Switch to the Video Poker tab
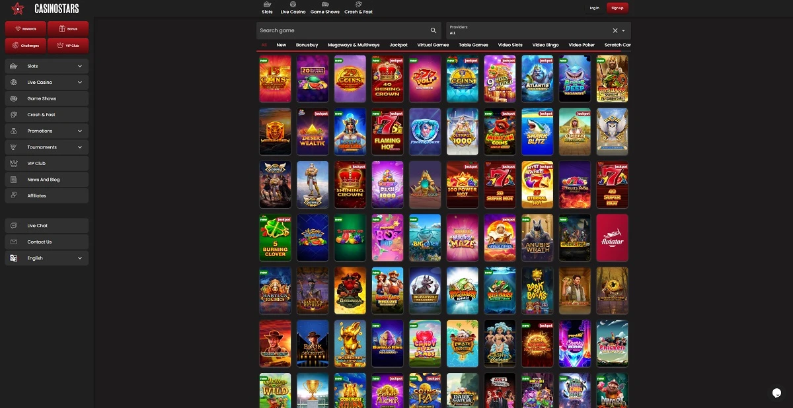793x408 pixels. 582,45
